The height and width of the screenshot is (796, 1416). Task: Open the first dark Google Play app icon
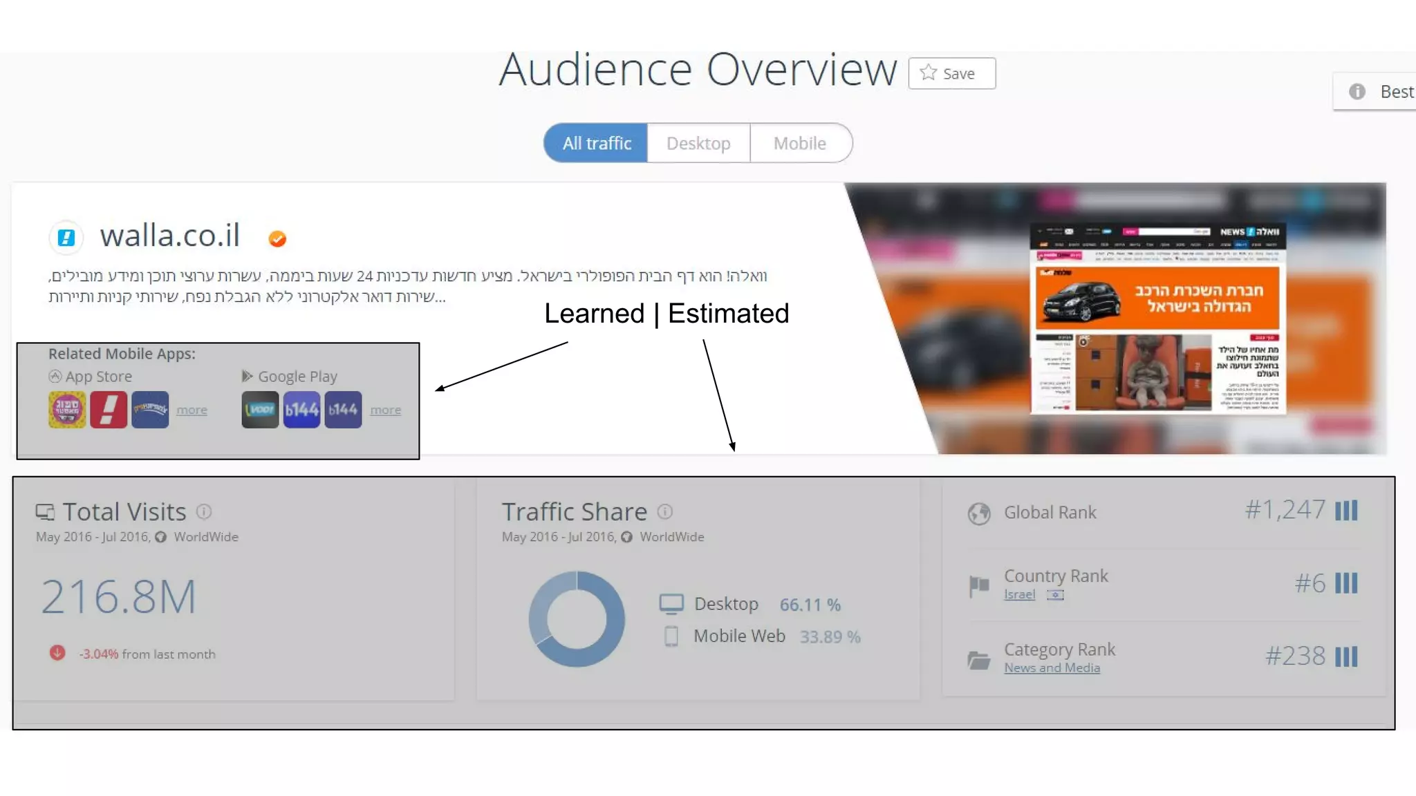click(x=260, y=410)
